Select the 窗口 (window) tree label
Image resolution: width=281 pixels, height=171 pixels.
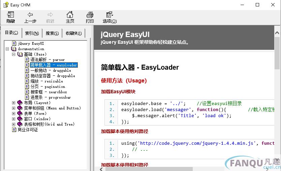[x=37, y=119]
